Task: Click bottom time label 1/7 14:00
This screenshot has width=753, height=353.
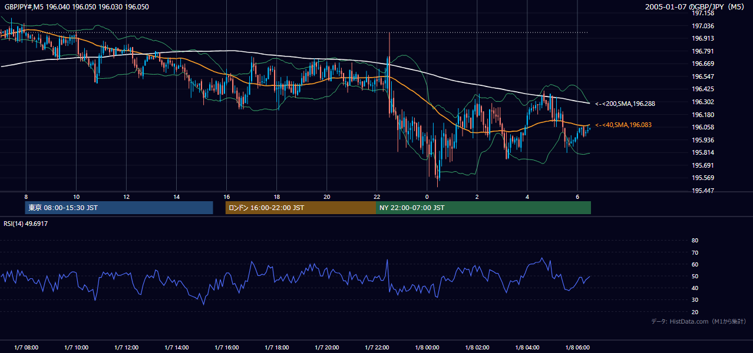Action: click(x=177, y=347)
